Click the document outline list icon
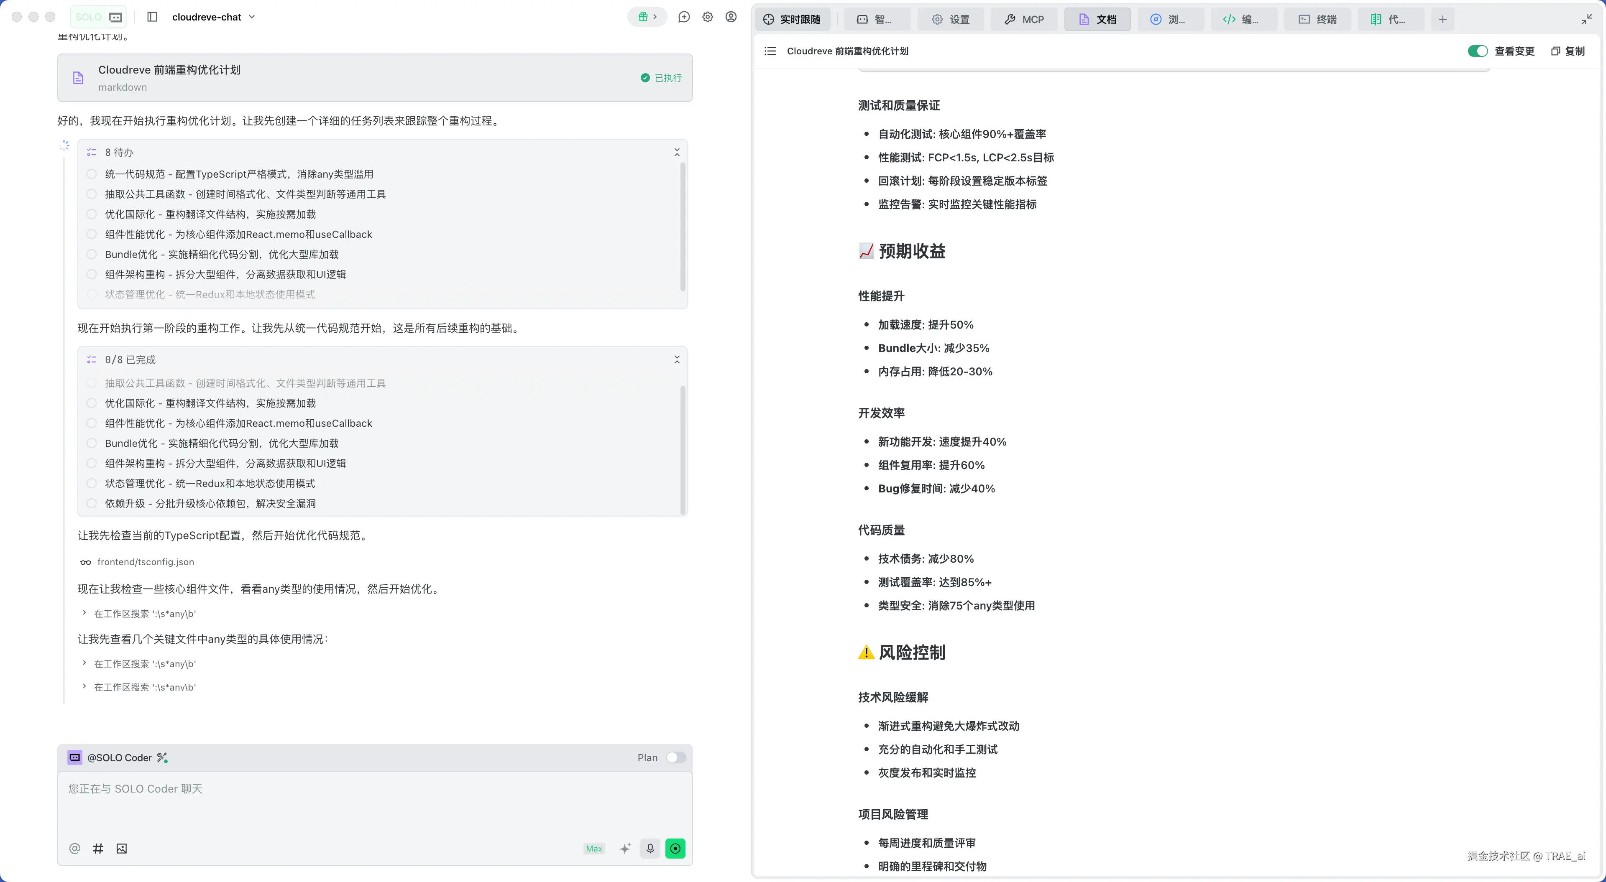Viewport: 1606px width, 882px height. pyautogui.click(x=770, y=51)
